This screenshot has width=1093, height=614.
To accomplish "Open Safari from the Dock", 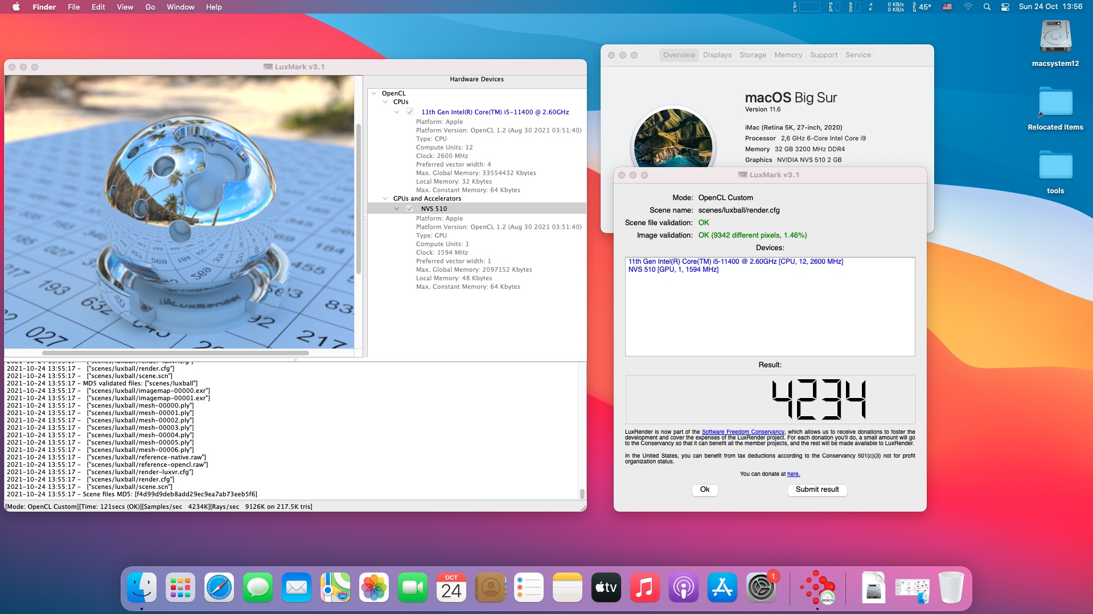I will pyautogui.click(x=219, y=588).
